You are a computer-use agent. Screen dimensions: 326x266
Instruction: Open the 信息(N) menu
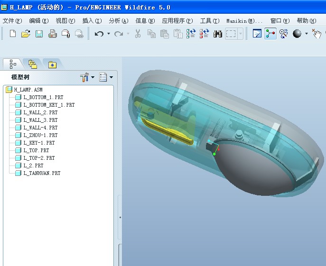tap(145, 21)
